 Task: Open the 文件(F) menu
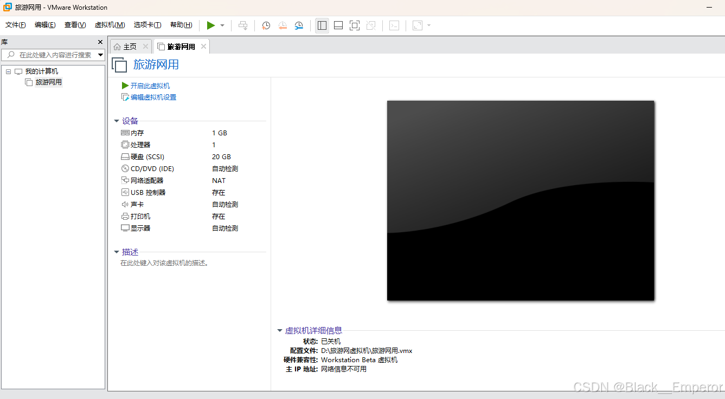(x=16, y=25)
